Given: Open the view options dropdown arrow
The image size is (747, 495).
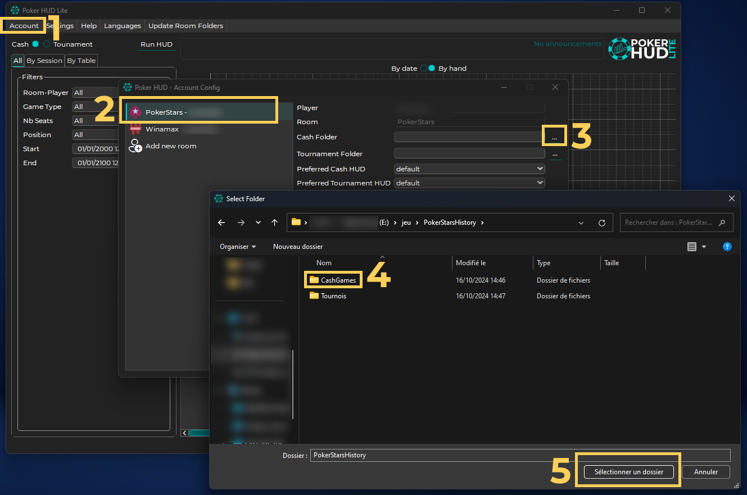Looking at the screenshot, I should 704,247.
